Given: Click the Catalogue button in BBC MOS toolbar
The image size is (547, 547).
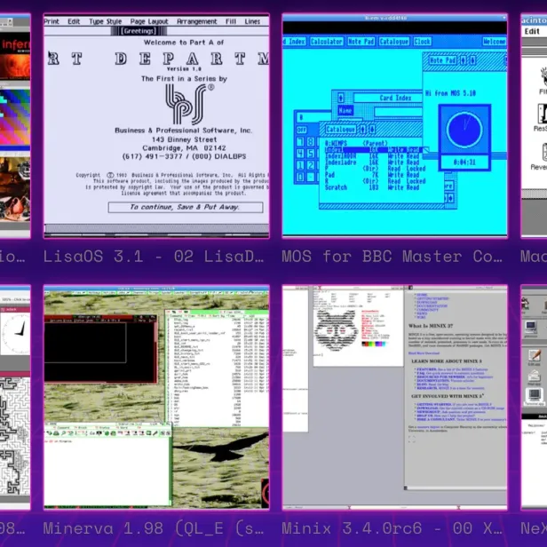Looking at the screenshot, I should (x=394, y=42).
